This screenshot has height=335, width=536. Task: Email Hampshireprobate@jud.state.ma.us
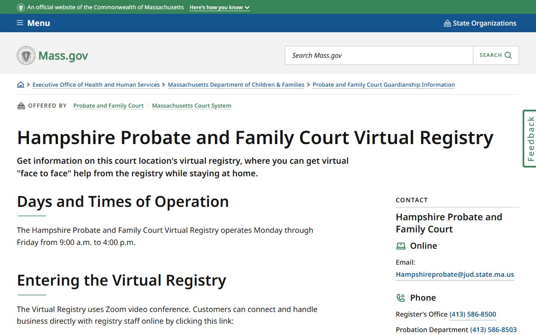pyautogui.click(x=455, y=275)
